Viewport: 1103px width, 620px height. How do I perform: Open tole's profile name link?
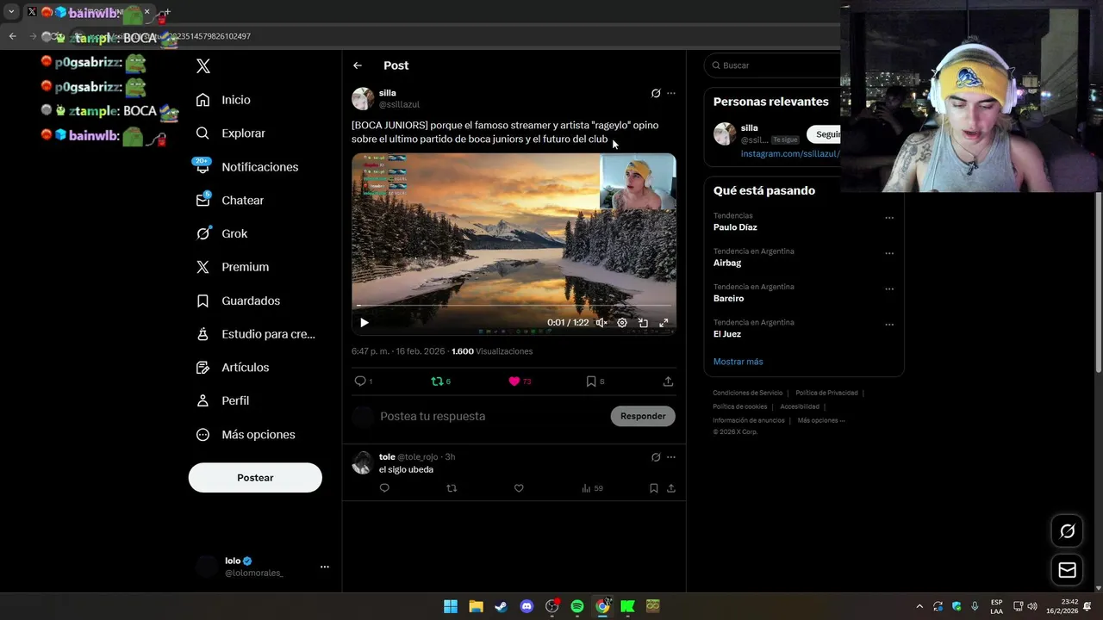[x=387, y=457]
